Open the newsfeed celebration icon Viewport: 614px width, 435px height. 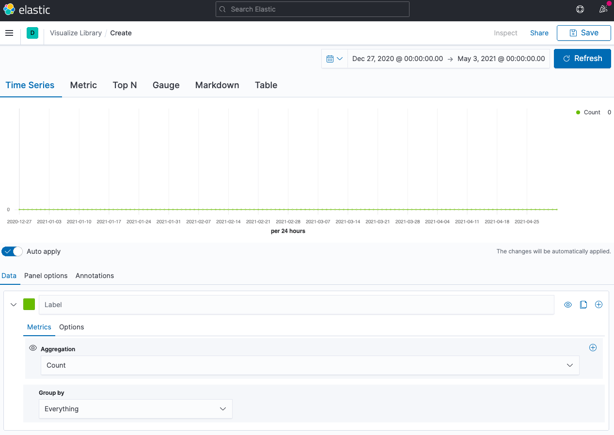point(603,9)
